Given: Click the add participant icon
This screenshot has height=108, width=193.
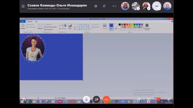Looking at the screenshot, I should 104,6.
